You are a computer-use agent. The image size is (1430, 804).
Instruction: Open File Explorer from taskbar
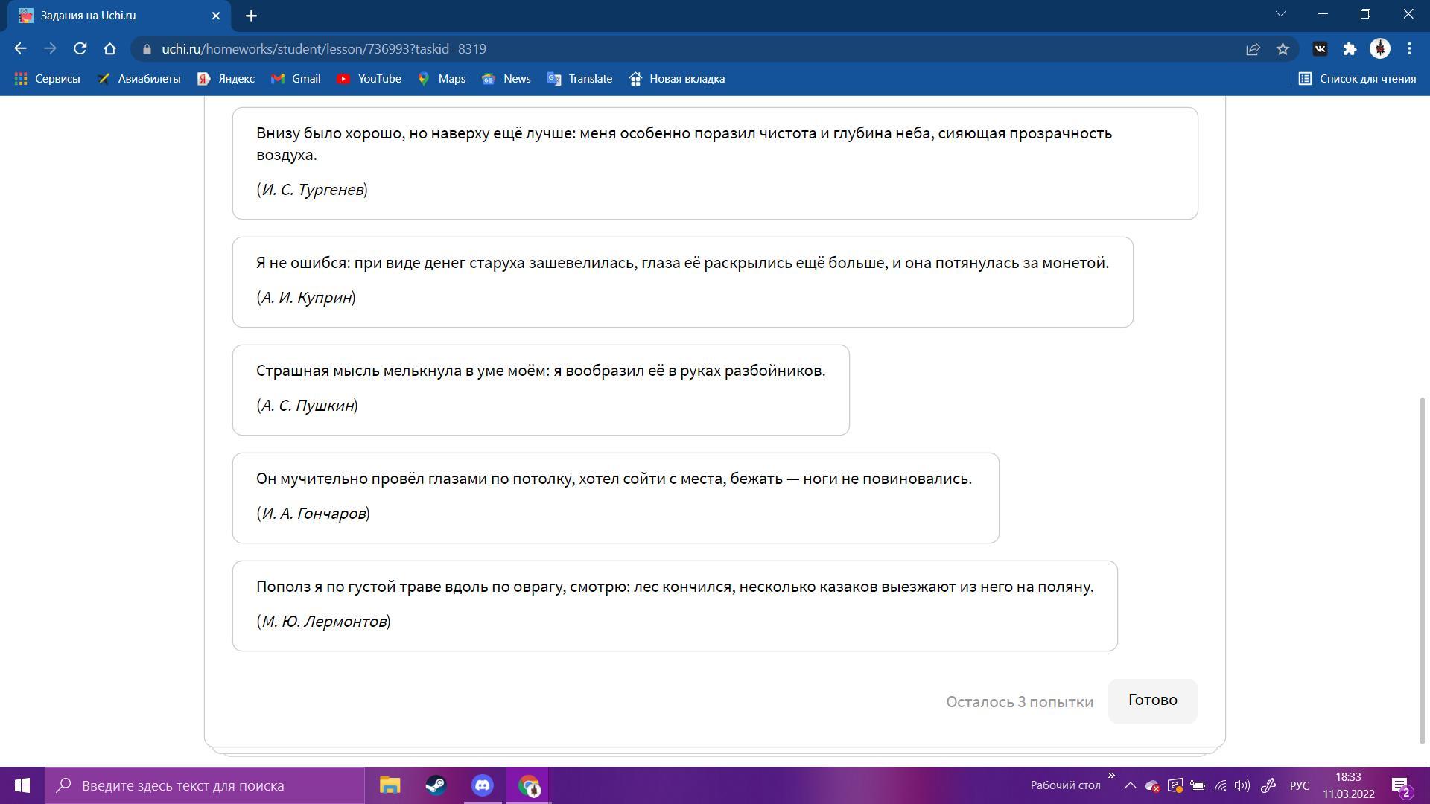[390, 785]
